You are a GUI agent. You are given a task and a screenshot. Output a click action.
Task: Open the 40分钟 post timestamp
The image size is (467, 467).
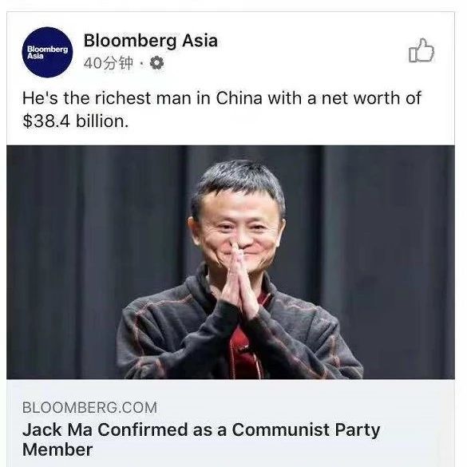[x=108, y=63]
